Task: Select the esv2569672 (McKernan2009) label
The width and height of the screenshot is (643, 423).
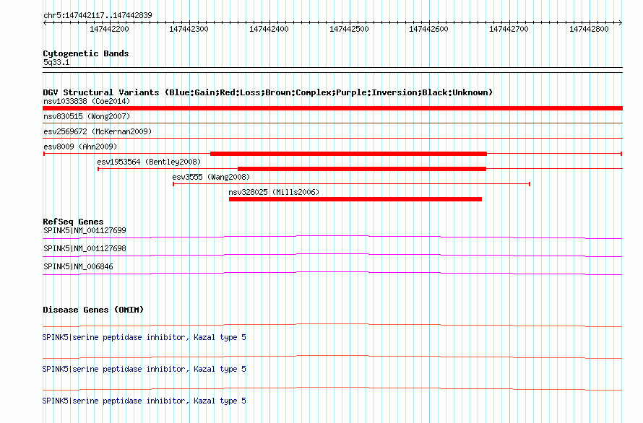Action: 98,131
